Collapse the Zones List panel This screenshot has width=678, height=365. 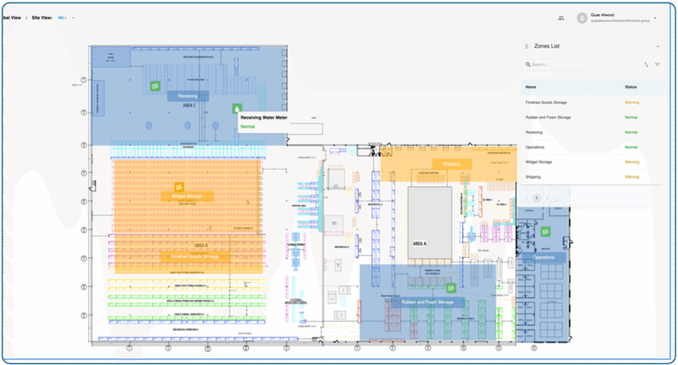tap(657, 46)
